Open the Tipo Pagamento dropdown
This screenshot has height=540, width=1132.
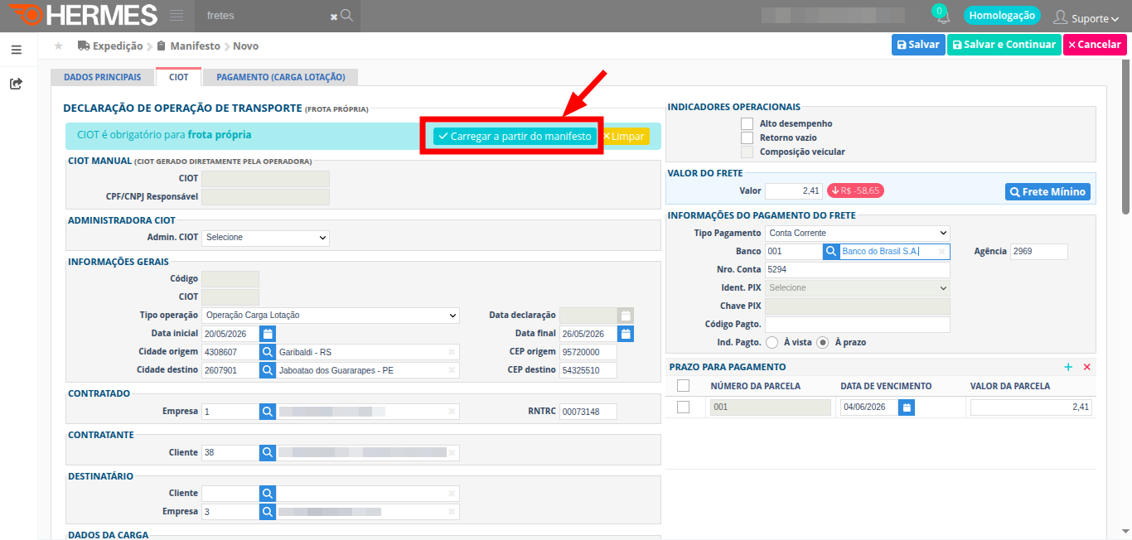click(857, 234)
